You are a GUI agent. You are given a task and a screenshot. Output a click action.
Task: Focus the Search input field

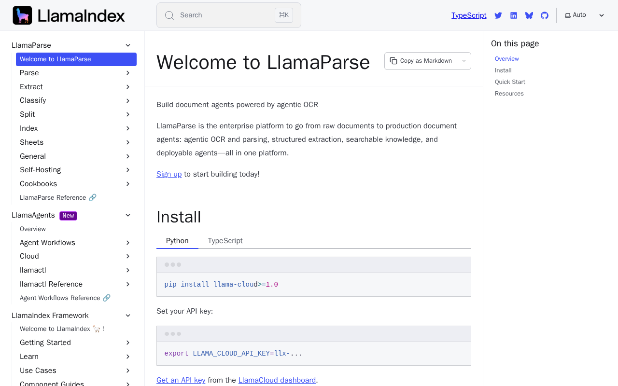229,15
